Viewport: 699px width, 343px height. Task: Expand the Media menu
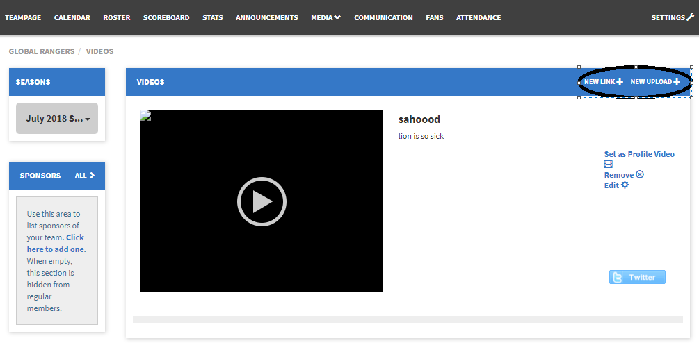(326, 17)
